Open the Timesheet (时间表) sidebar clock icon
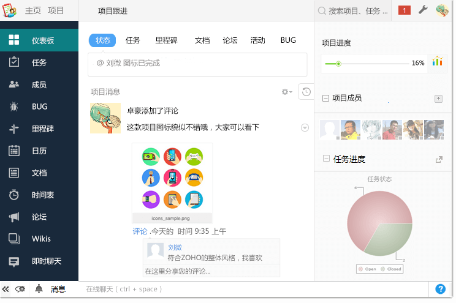 click(14, 195)
